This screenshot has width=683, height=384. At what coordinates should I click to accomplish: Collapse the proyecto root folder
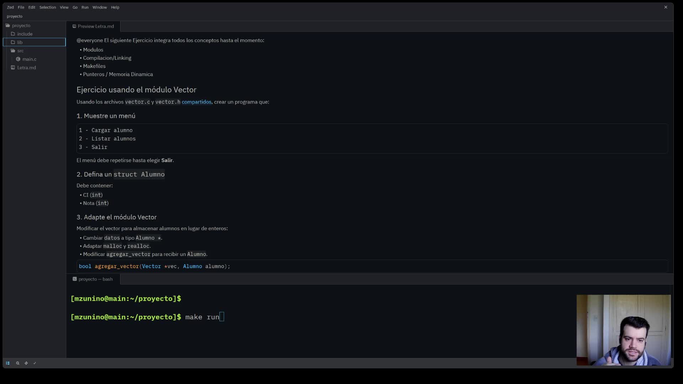(34, 26)
